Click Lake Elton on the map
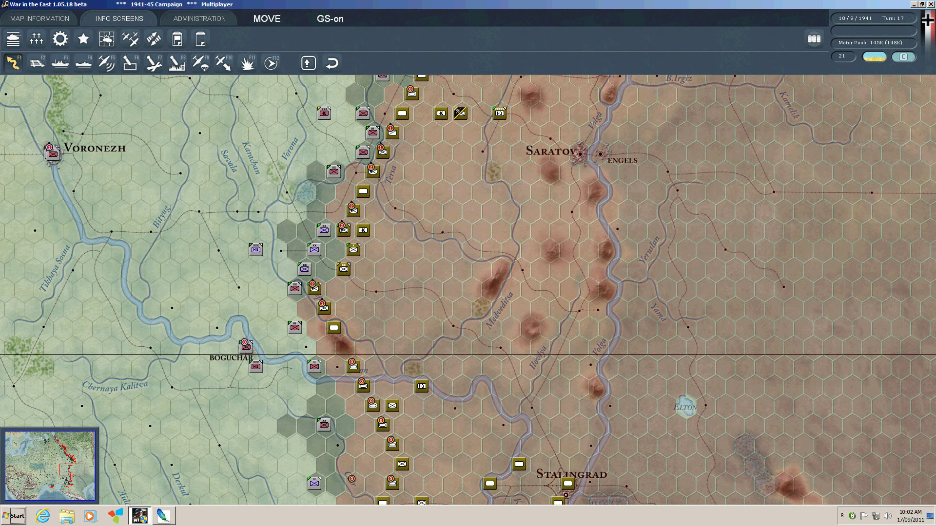This screenshot has height=526, width=936. pyautogui.click(x=686, y=407)
